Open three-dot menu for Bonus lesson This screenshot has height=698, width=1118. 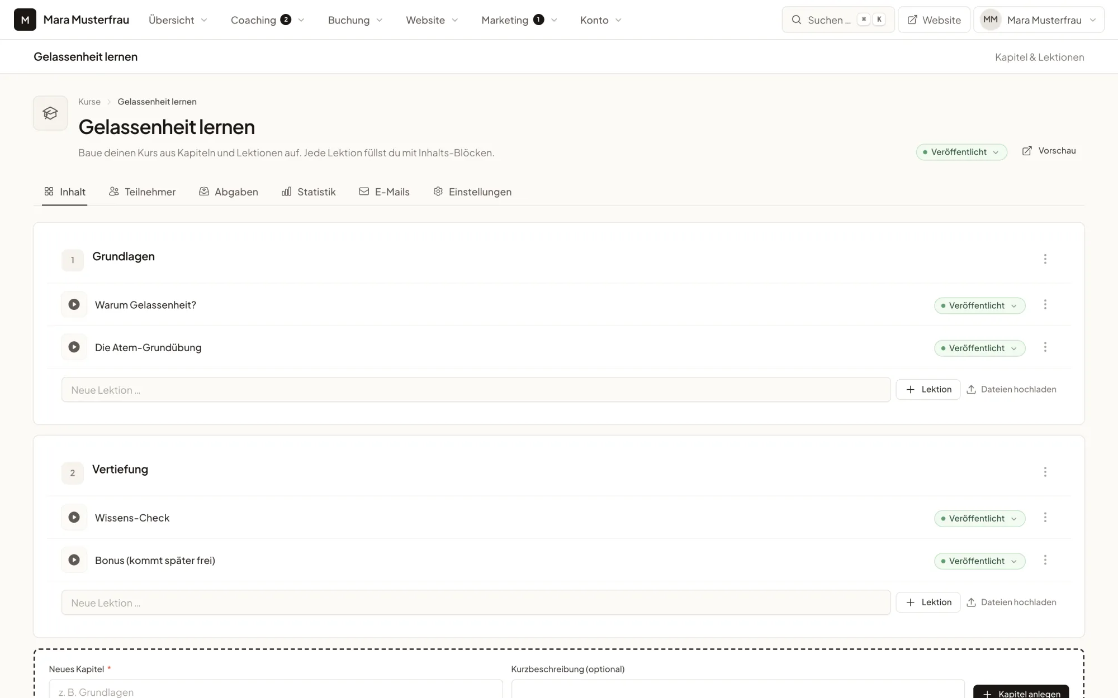tap(1045, 560)
